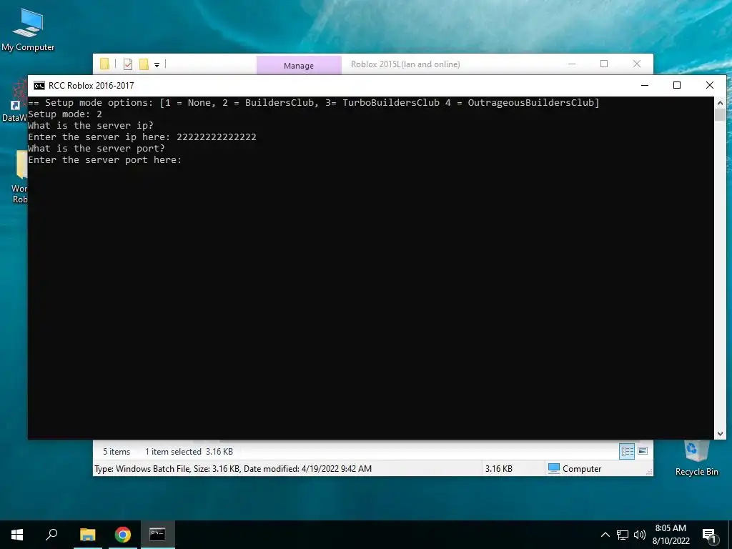Click Computer icon in Explorer status bar

click(x=554, y=468)
